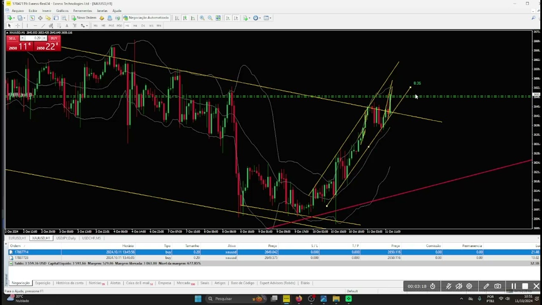
Task: Expand the indicators list dropdown arrow
Action: tap(249, 18)
